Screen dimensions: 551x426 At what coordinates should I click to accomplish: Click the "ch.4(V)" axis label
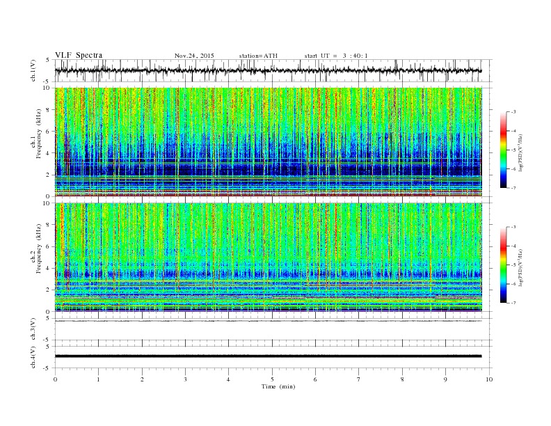(33, 357)
